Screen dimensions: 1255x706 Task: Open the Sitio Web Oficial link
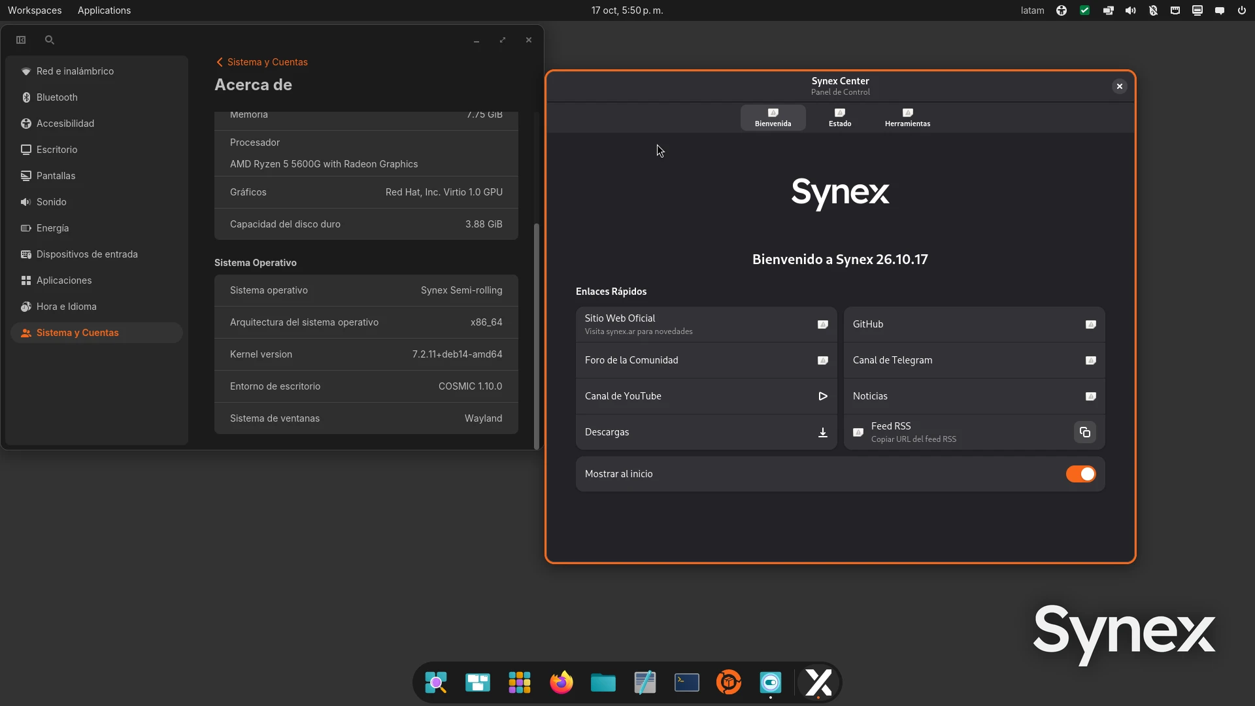(x=706, y=324)
